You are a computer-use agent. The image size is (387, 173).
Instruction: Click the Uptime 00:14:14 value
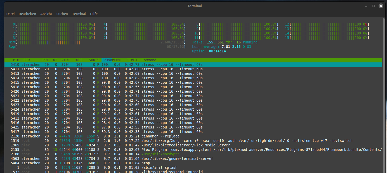[x=217, y=51]
